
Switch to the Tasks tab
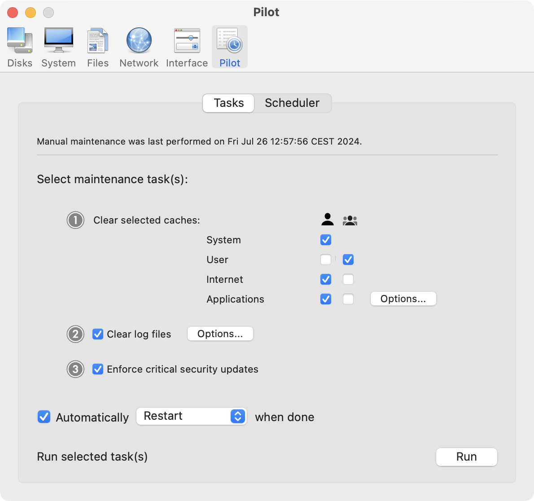click(228, 103)
